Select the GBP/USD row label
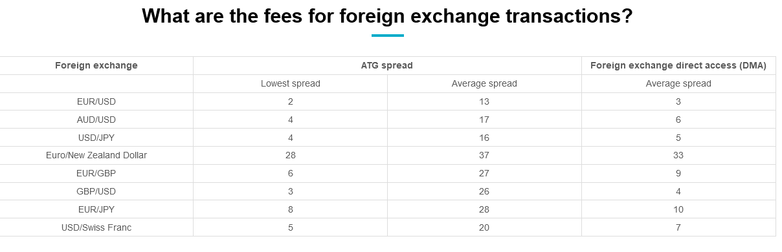 [96, 191]
